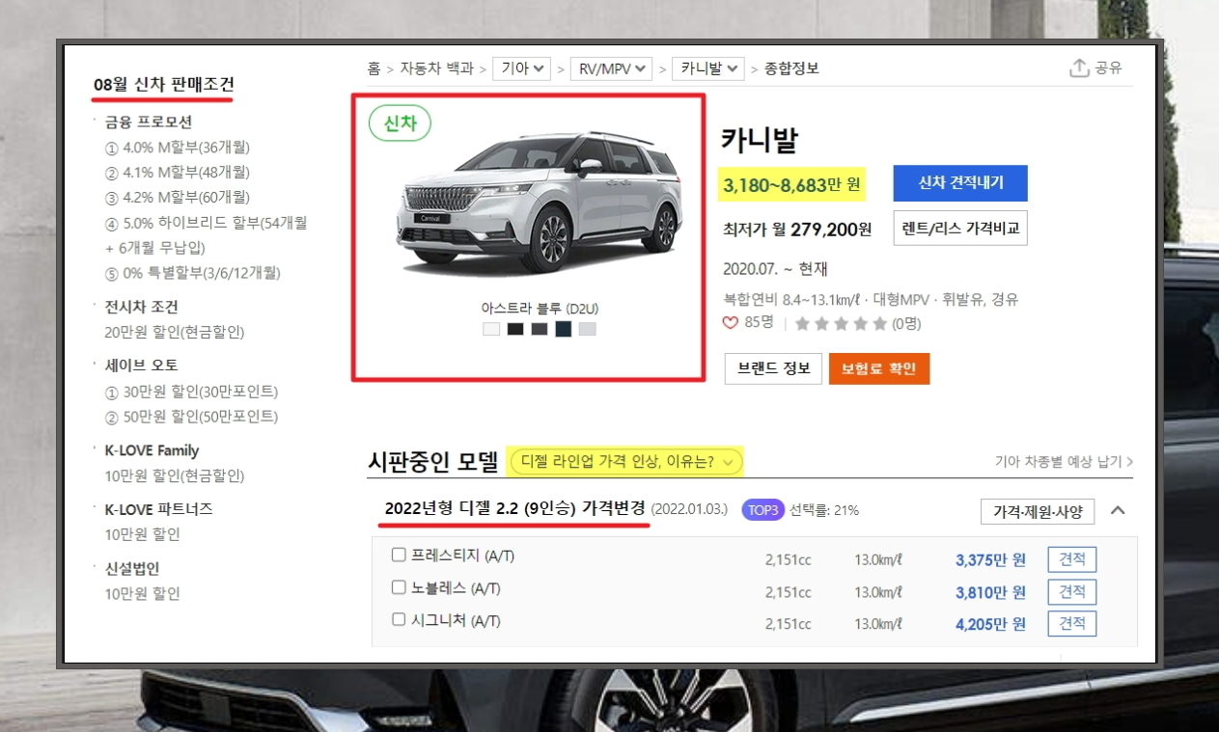Select the black color swatch
1219x732 pixels.
(x=515, y=329)
